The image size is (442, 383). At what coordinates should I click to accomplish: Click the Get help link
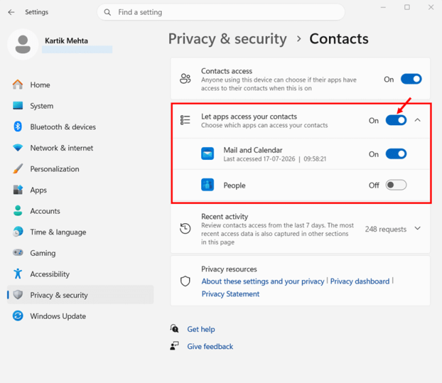[x=201, y=329]
